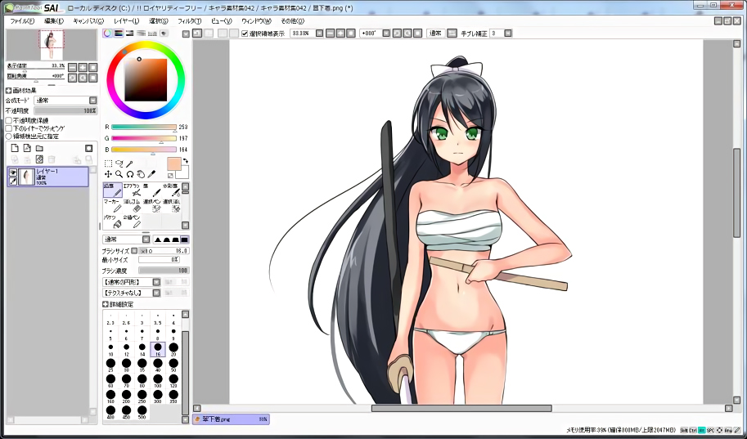
Task: Open the zoom percentage dropdown showing 33.33%
Action: tap(319, 34)
